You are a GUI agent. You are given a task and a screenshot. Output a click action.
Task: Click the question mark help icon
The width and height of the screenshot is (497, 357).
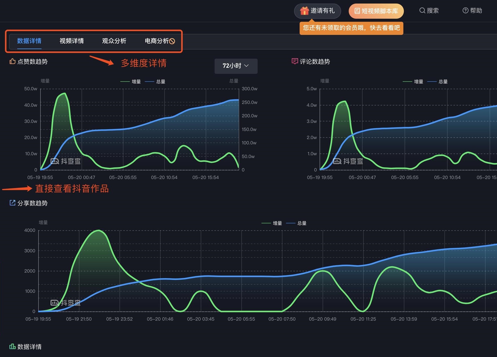tap(465, 10)
